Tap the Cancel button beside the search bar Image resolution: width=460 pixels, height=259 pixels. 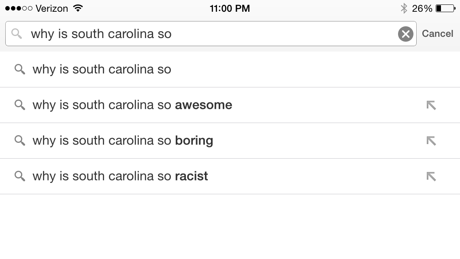[x=437, y=34]
